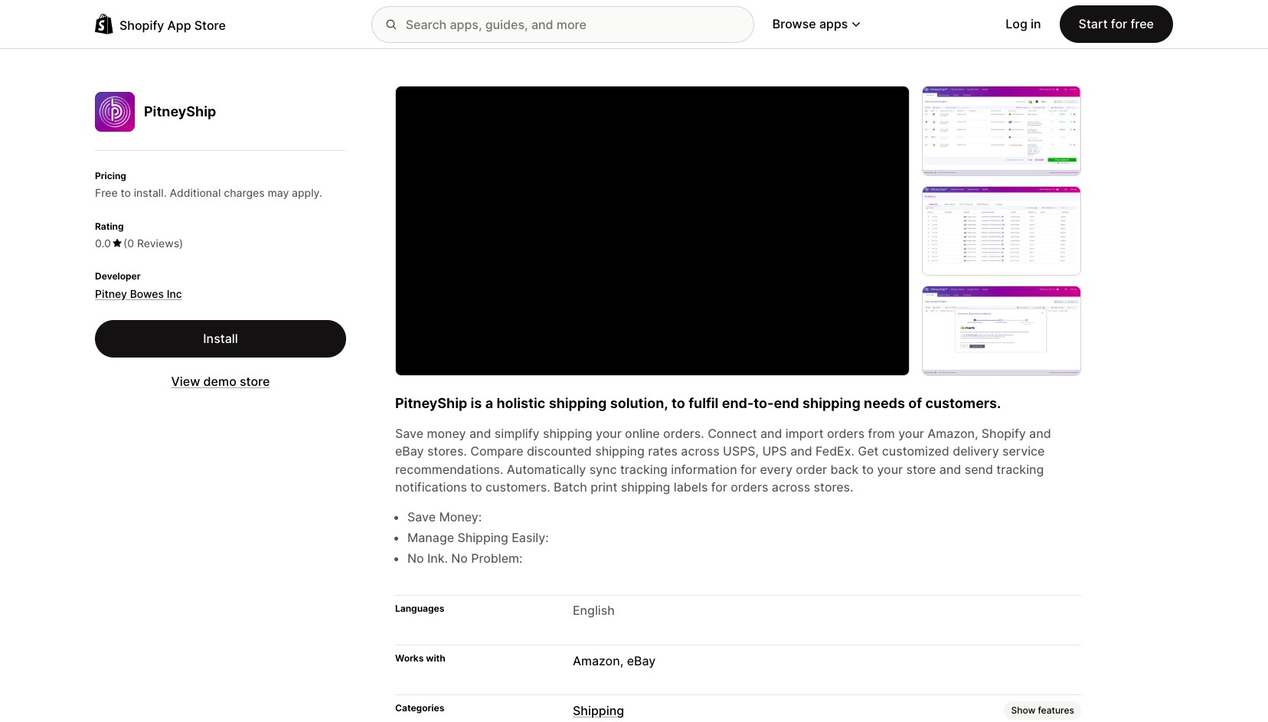Visit Pitney Bowes Inc developer page
This screenshot has height=722, width=1268.
pos(139,294)
